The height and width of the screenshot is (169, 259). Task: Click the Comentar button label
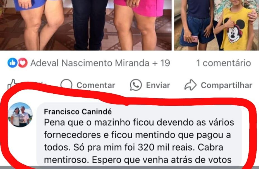pyautogui.click(x=96, y=85)
